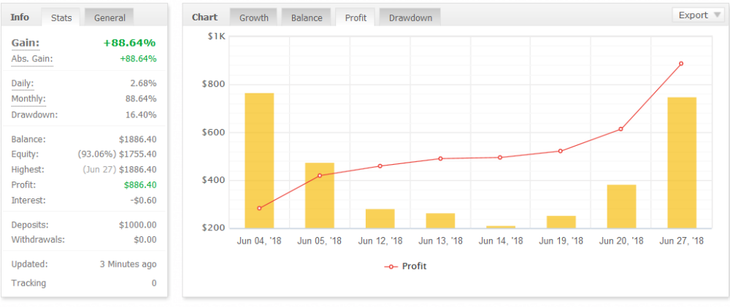Click the Updated 3 Minutes ago value
This screenshot has height=307, width=730.
[x=128, y=264]
